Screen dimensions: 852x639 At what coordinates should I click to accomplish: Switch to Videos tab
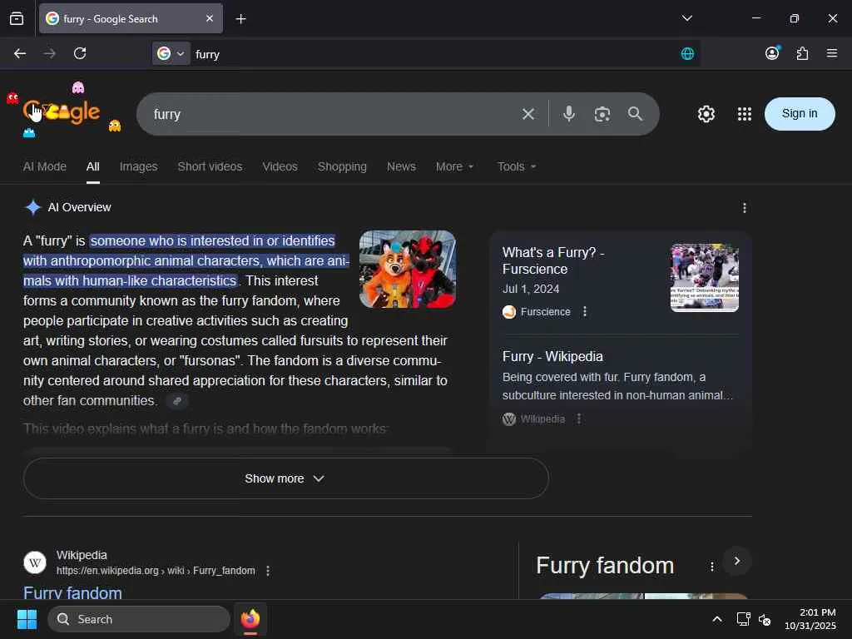[280, 166]
